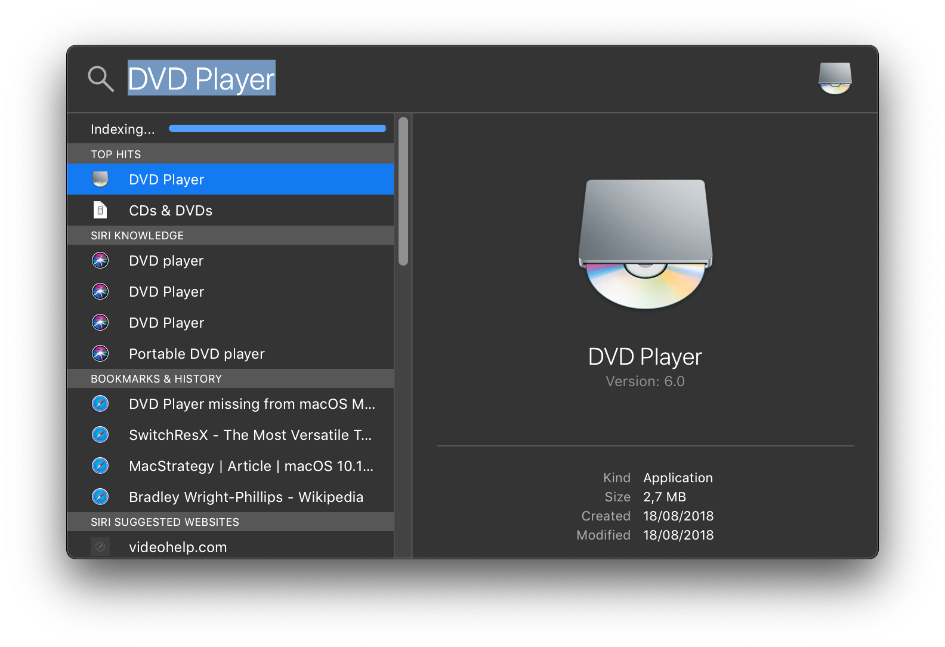Screen dimensions: 945x647
Task: Open SwitchResX - The Most Versatile bookmark
Action: [230, 435]
